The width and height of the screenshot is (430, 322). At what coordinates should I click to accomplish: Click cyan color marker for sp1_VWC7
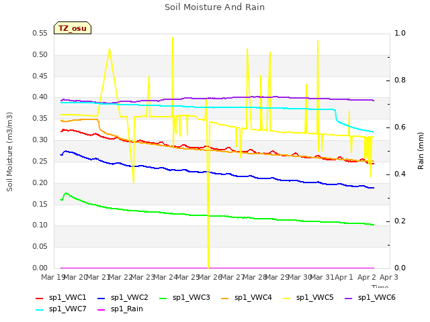tap(40, 310)
